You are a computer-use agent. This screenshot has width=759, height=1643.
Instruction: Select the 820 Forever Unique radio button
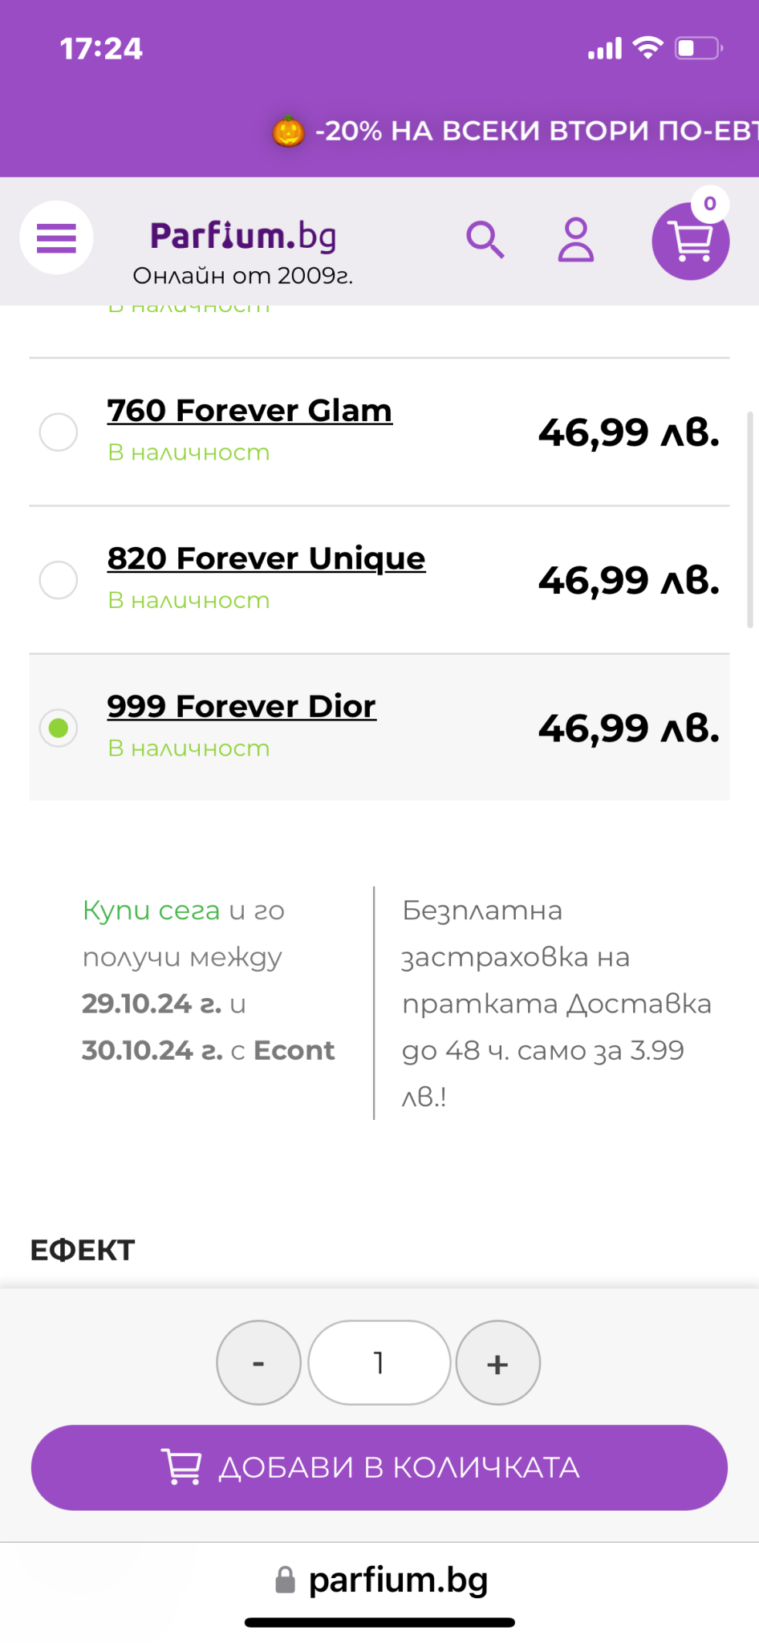[x=59, y=580]
